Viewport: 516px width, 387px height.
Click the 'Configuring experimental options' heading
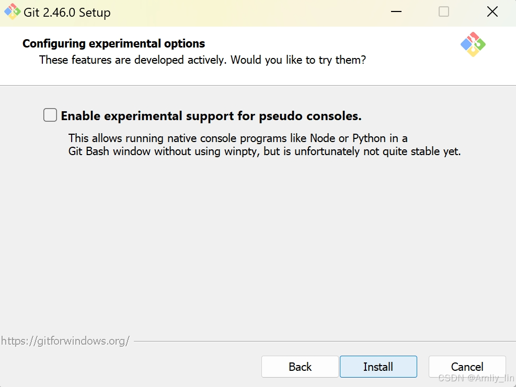pos(113,44)
